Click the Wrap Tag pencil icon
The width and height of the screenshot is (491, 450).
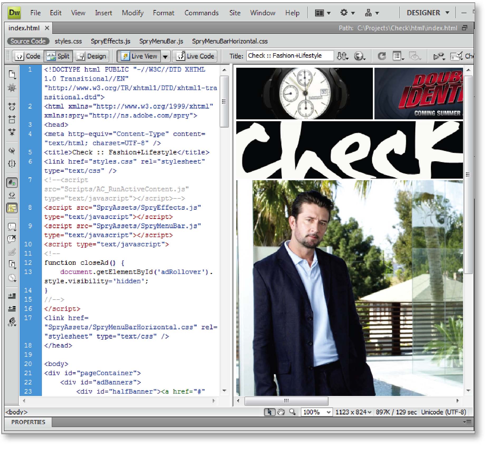(12, 252)
